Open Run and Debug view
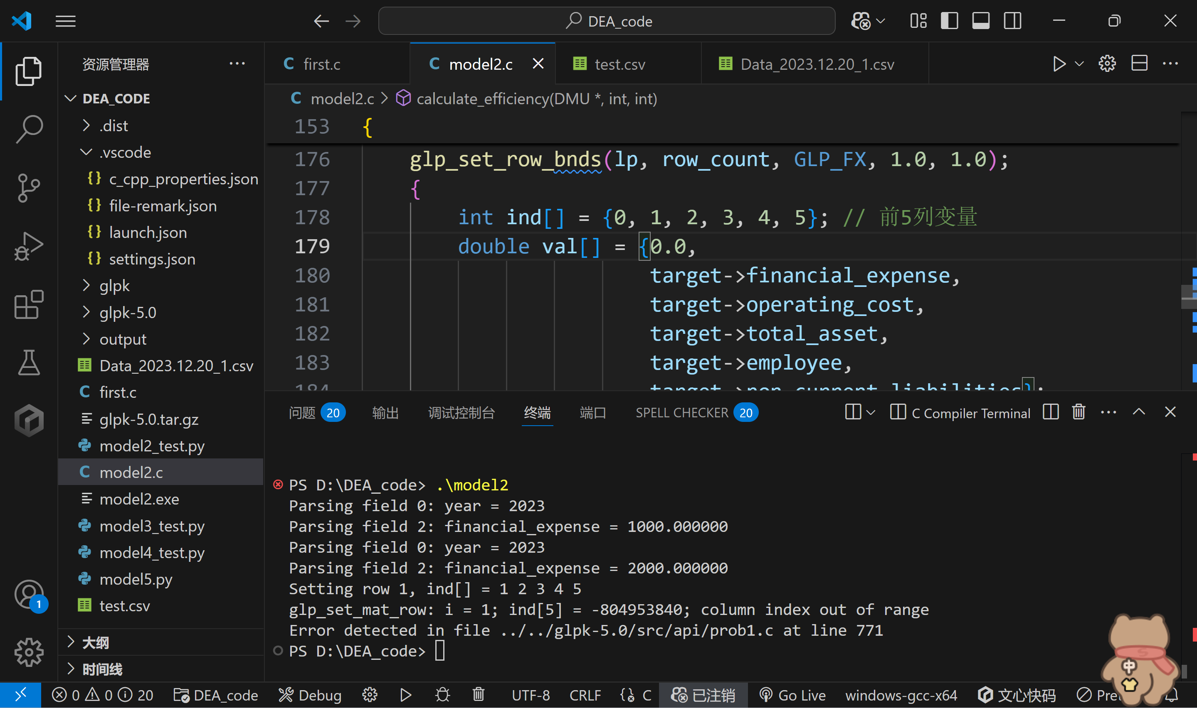Image resolution: width=1197 pixels, height=708 pixels. 29,246
